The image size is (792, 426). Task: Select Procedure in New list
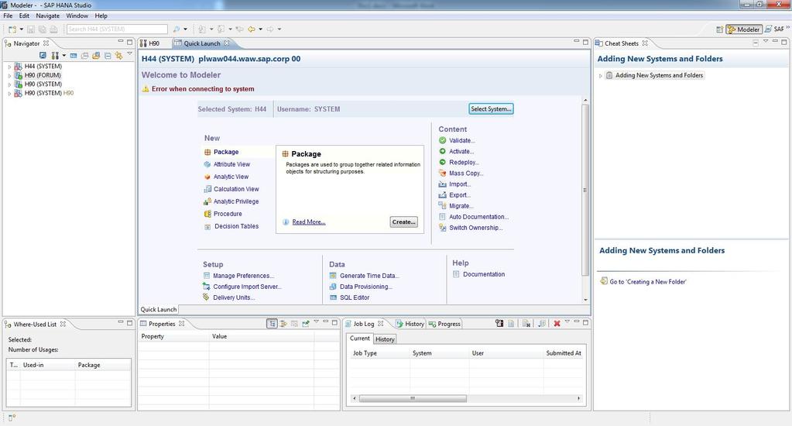point(228,214)
